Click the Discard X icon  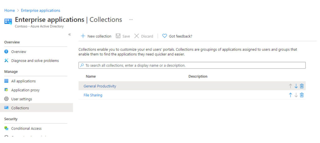click(x=137, y=36)
